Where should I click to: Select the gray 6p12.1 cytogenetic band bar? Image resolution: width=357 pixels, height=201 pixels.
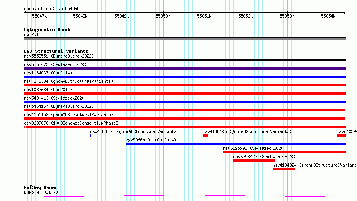click(x=185, y=39)
